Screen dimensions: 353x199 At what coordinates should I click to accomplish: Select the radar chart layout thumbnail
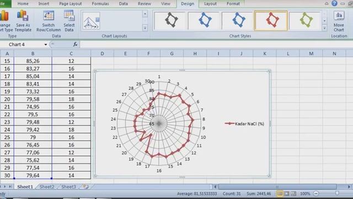pyautogui.click(x=91, y=21)
